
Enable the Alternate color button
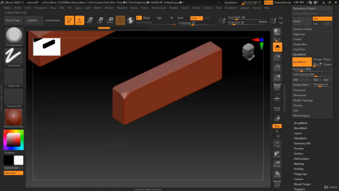13,173
